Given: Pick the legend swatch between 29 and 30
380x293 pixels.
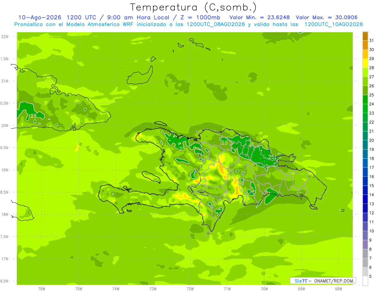Looking at the screenshot, I should (x=365, y=54).
